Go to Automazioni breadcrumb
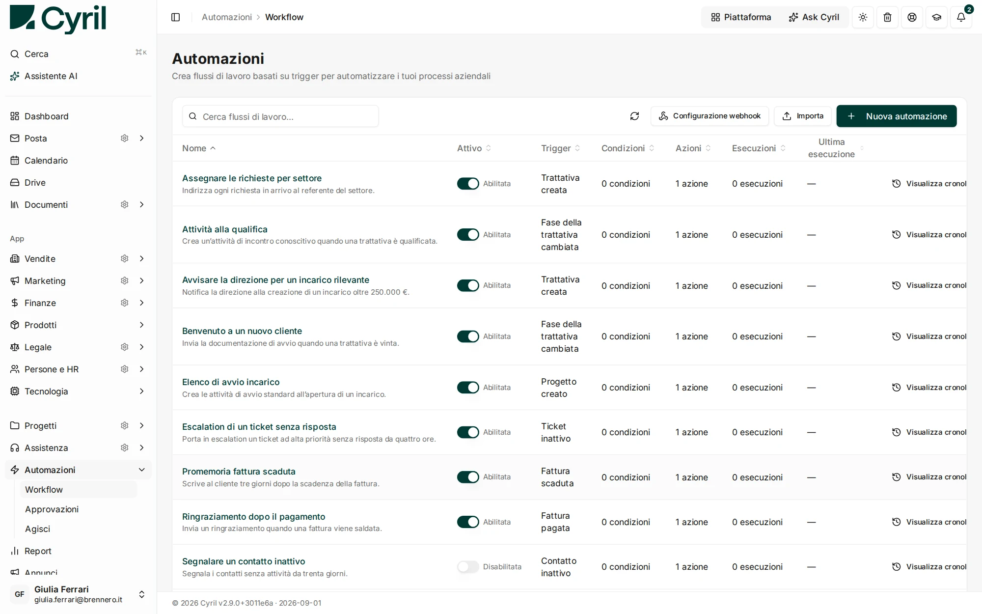 pos(227,17)
